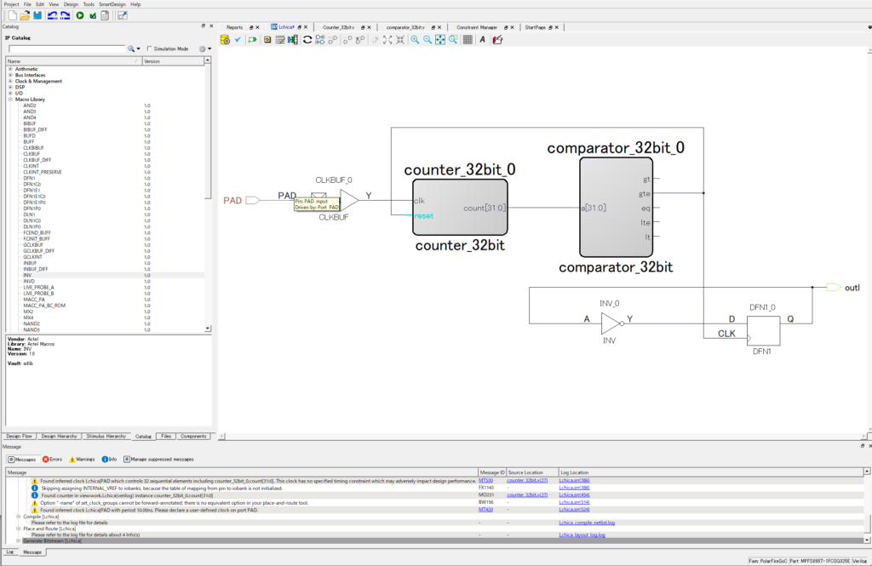The width and height of the screenshot is (872, 566).
Task: Click the green Build/Run arrow icon
Action: click(x=80, y=15)
